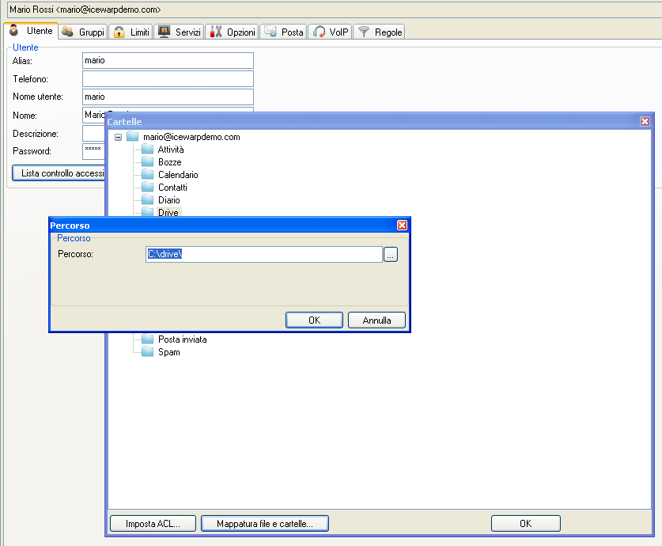Switch to the Gruppi tab

click(x=83, y=32)
